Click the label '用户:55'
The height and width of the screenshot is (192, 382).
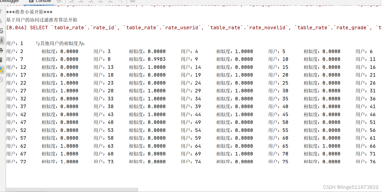[x=278, y=130]
